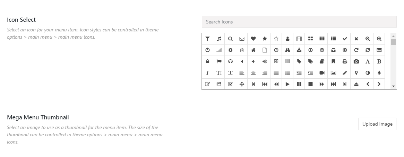404x157 pixels.
Task: Select the play triangle icon
Action: (287, 84)
